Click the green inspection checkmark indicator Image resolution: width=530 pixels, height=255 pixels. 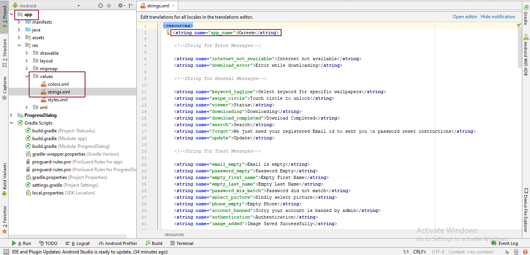coord(519,25)
